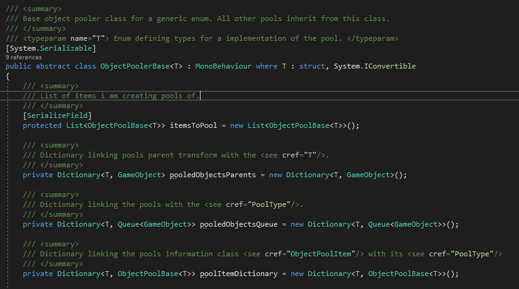
Task: Click the struct keyword in the constraint
Action: (312, 66)
